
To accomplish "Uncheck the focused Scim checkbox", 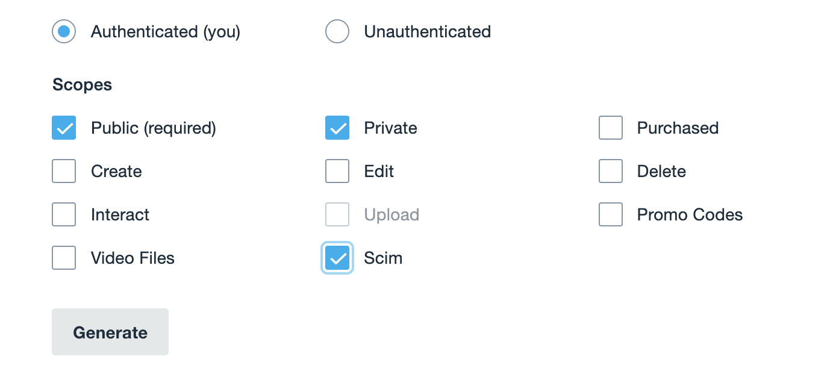I will click(337, 258).
